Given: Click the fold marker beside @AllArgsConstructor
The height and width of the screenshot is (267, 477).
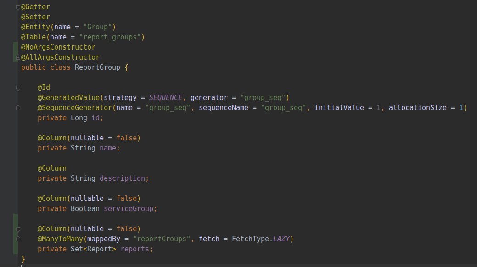Looking at the screenshot, I should tap(18, 57).
